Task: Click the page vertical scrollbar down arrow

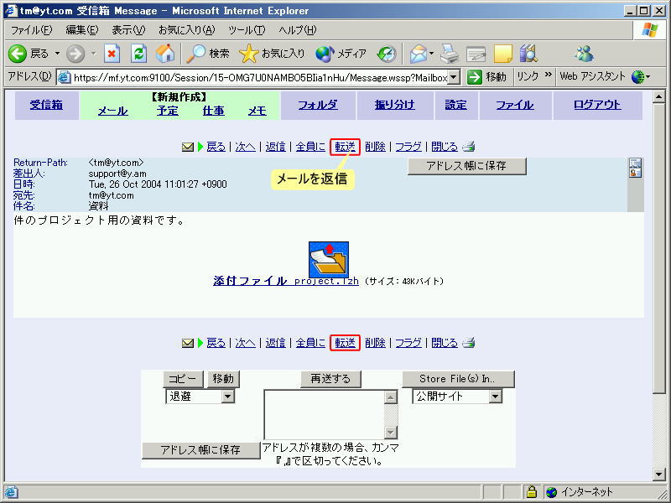Action: (x=658, y=474)
